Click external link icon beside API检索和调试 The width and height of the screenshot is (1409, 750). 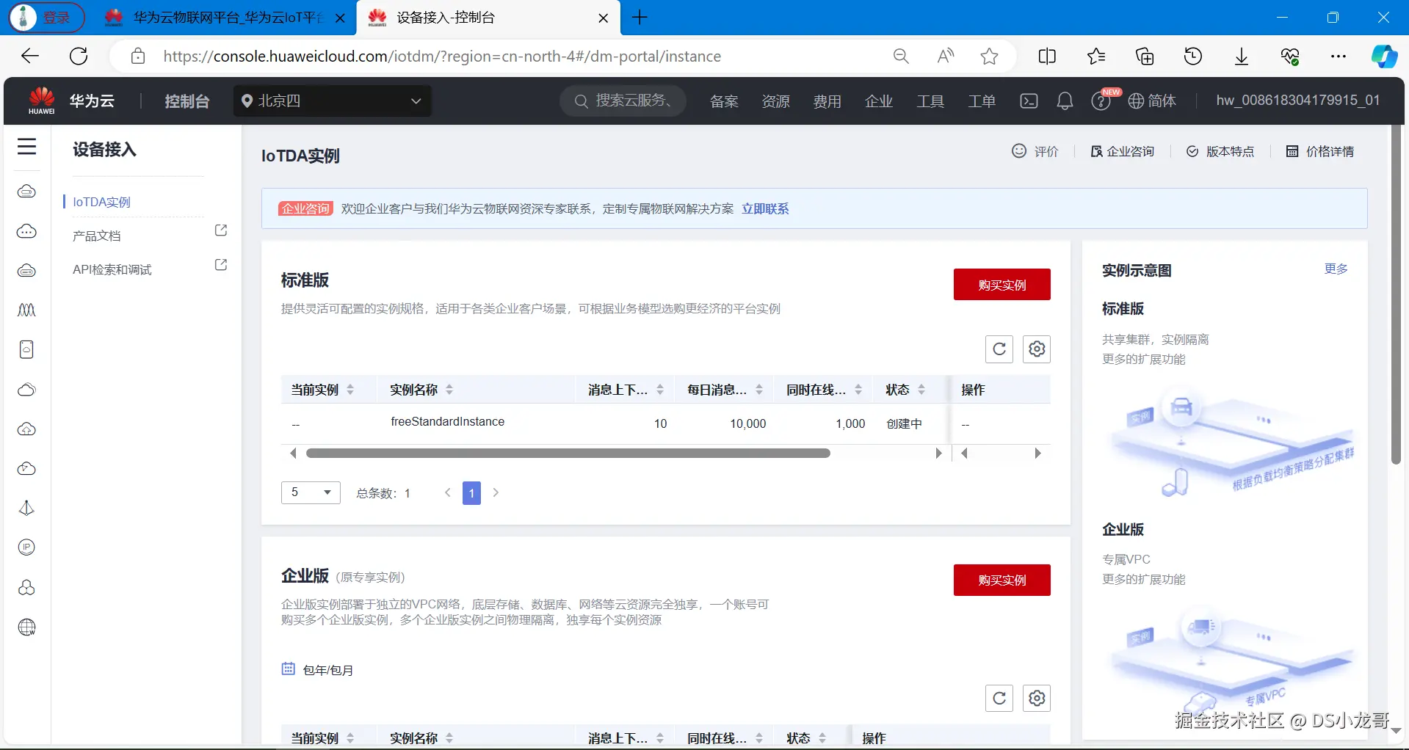(x=220, y=265)
